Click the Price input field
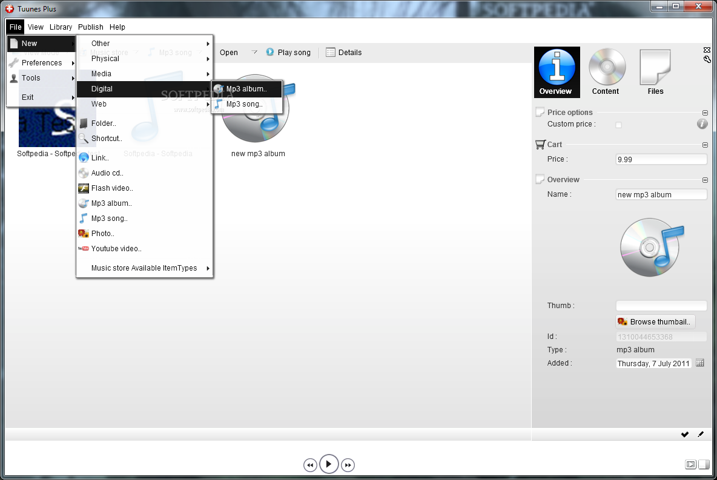 (x=661, y=159)
